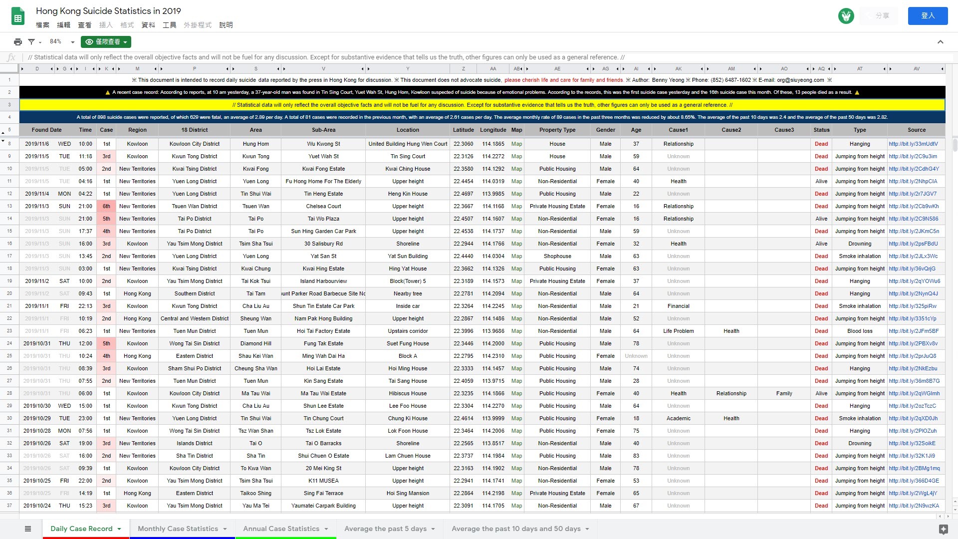Select the 'Financial' cause cell
Image resolution: width=958 pixels, height=539 pixels.
click(x=679, y=306)
